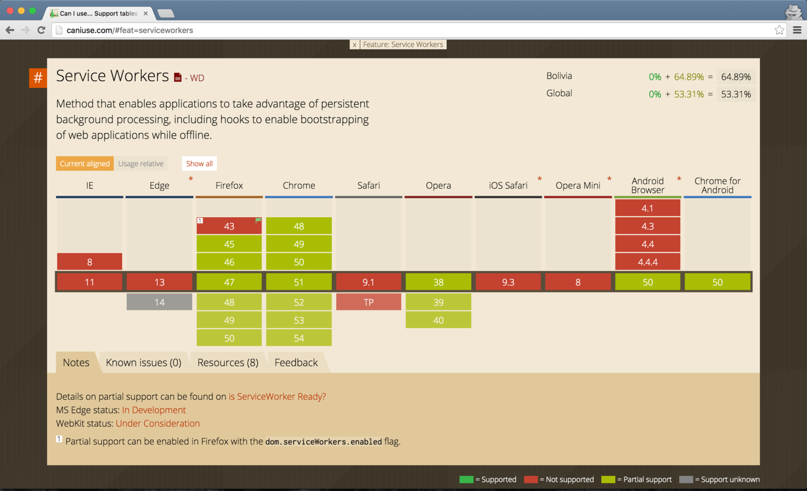
Task: Click the Feature: Service Workers label
Action: [403, 45]
